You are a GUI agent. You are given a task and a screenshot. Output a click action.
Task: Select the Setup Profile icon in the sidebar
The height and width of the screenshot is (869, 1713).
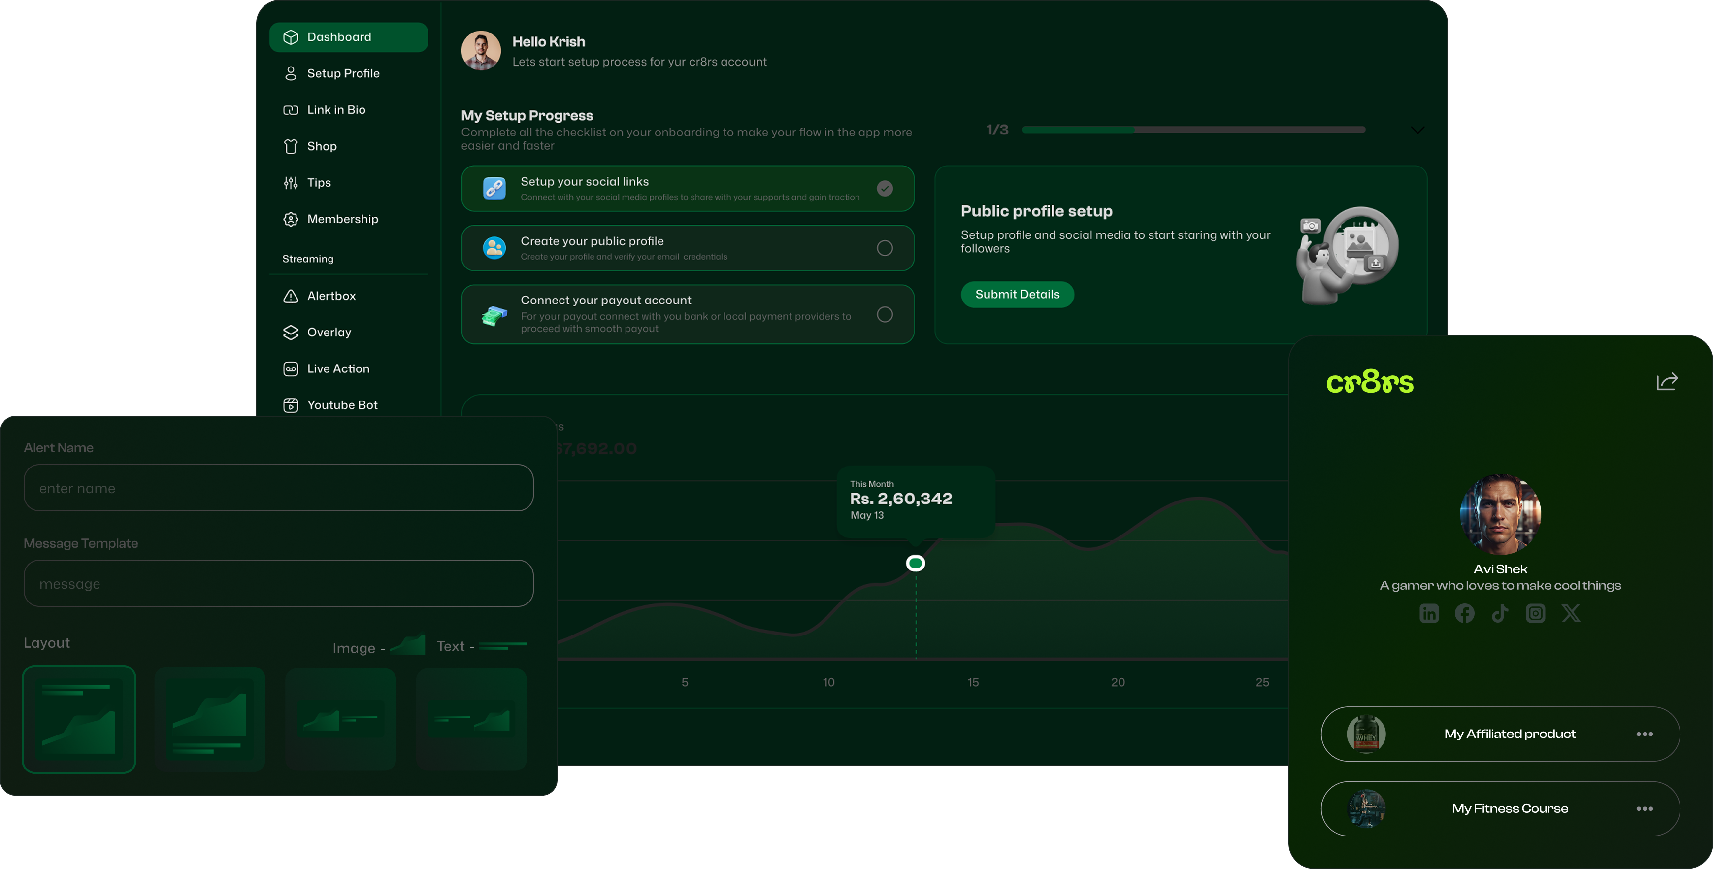[291, 73]
